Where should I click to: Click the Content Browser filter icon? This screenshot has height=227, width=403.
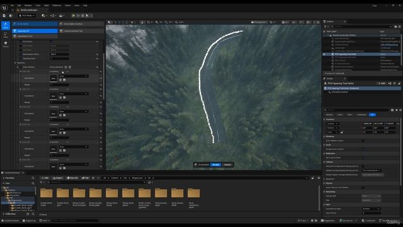tap(41, 182)
